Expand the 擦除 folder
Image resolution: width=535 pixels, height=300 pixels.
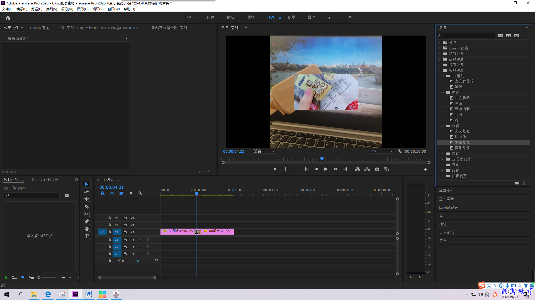click(x=442, y=154)
